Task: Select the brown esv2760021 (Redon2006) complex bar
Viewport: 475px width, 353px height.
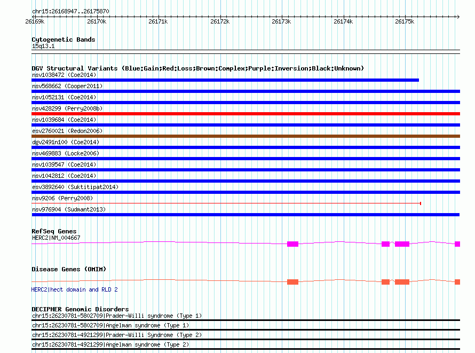Action: click(246, 136)
